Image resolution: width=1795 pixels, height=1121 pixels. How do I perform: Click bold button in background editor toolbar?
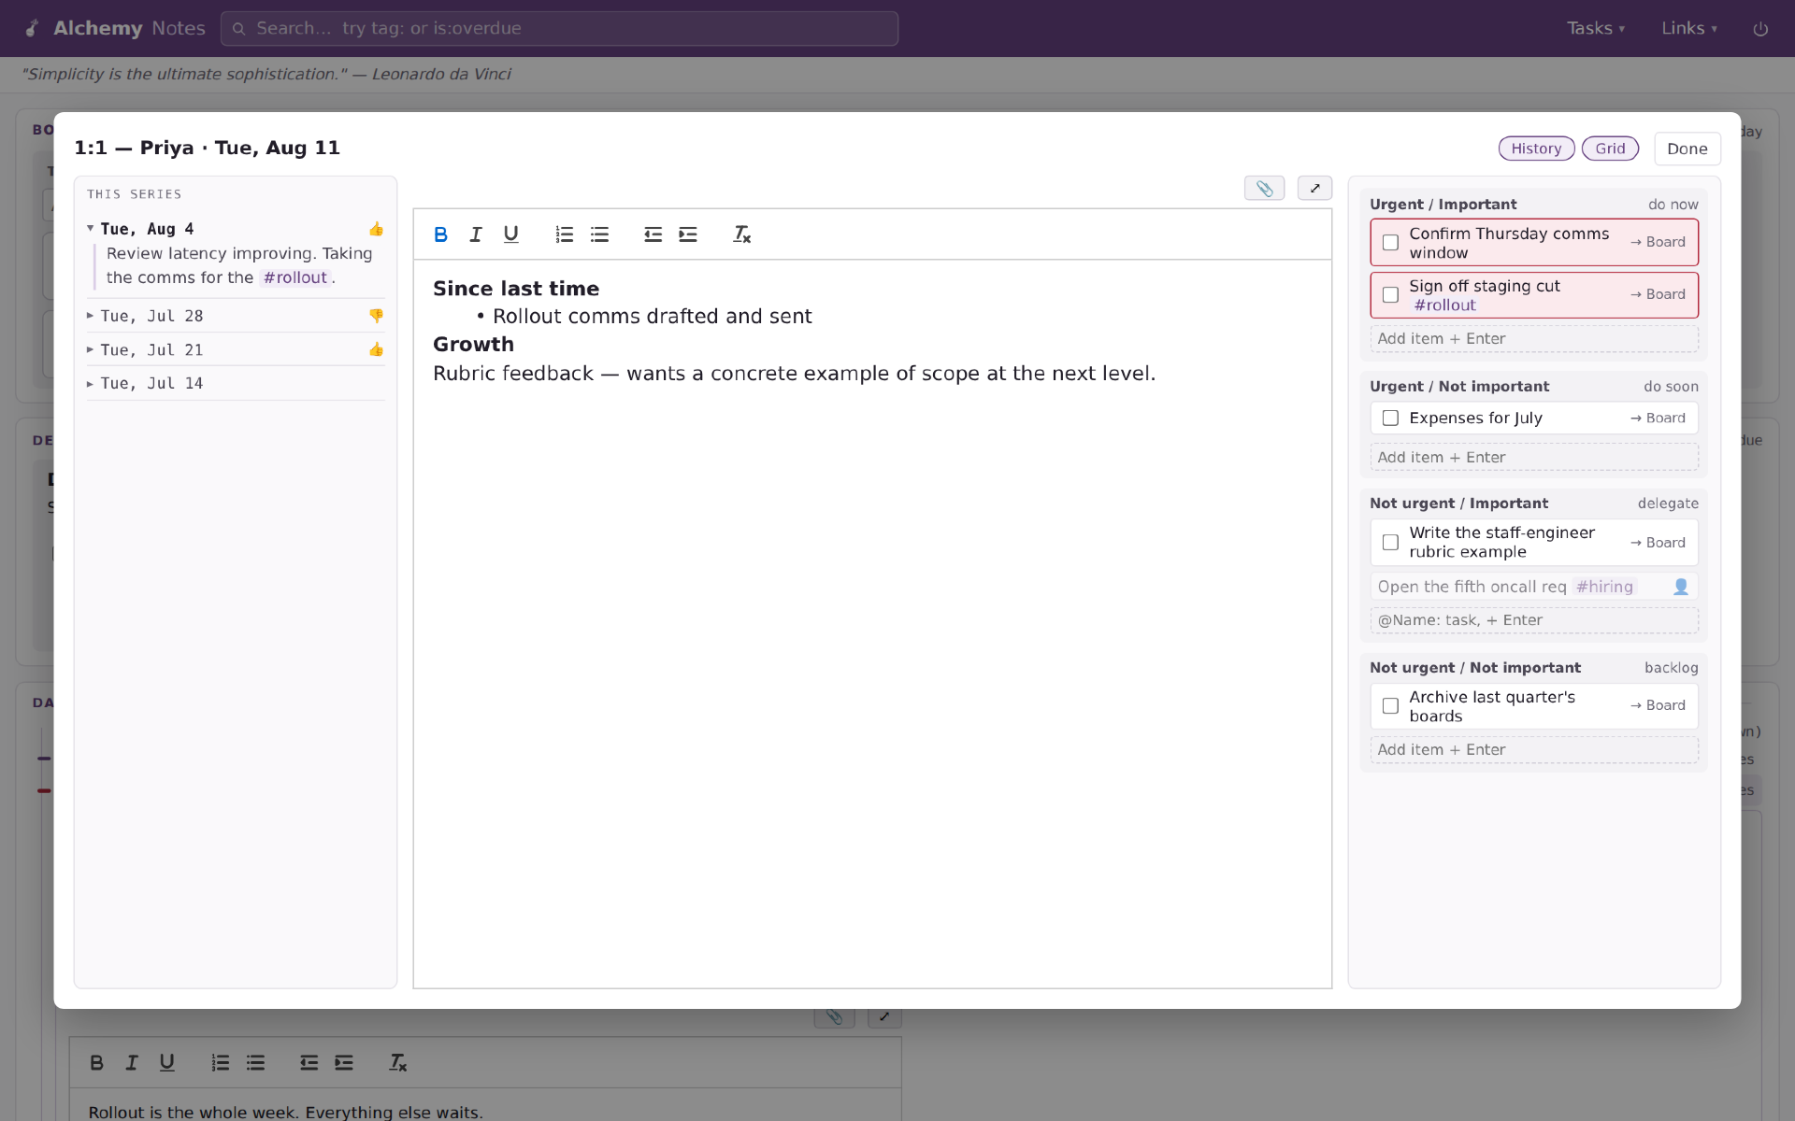coord(96,1063)
